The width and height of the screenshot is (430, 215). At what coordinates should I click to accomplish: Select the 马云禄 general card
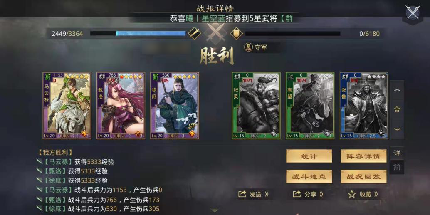tap(67, 106)
